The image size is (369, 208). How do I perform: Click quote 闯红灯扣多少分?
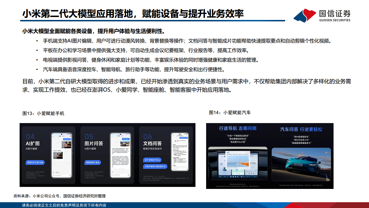301,140
